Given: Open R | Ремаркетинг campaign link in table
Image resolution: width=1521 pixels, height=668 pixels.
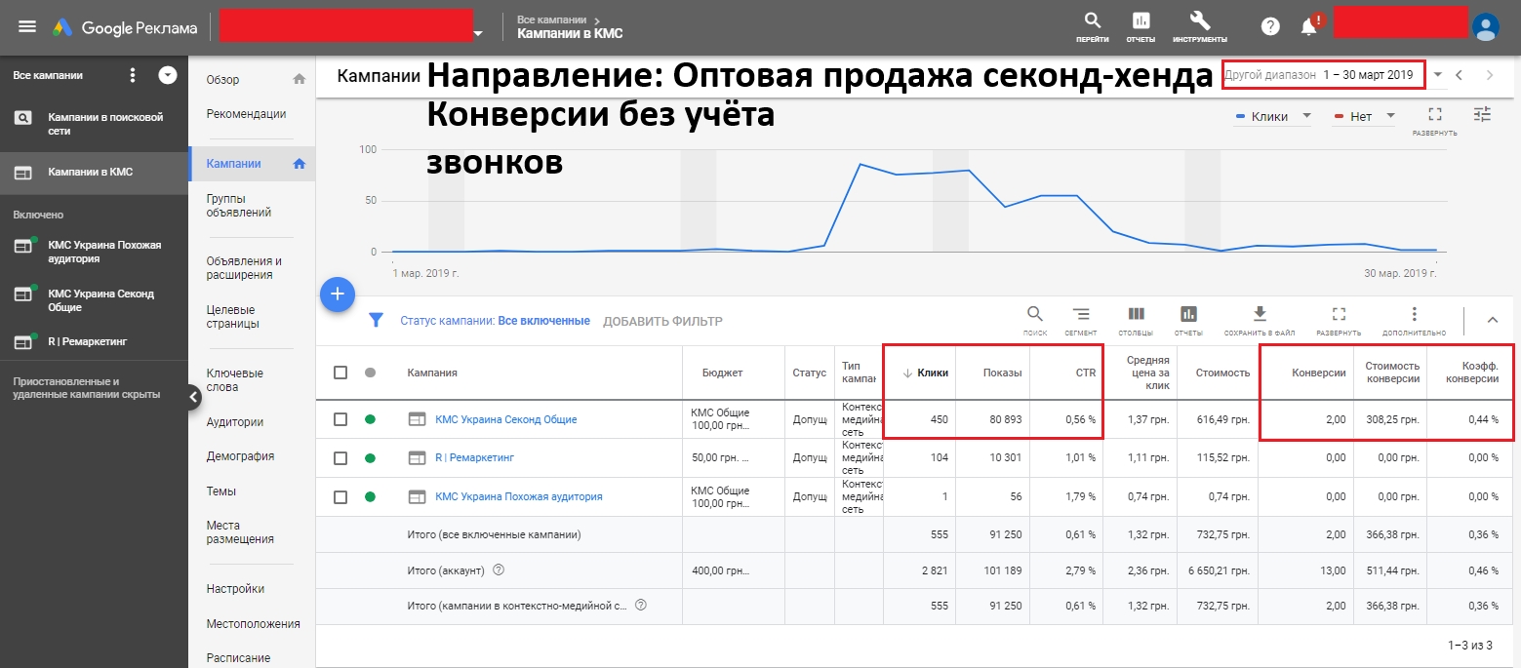Looking at the screenshot, I should click(x=474, y=457).
